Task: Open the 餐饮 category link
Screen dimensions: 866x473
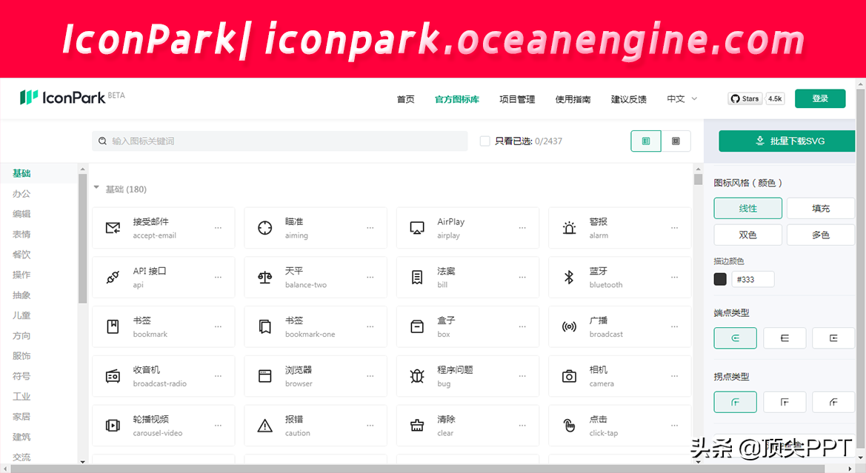Action: pos(21,255)
